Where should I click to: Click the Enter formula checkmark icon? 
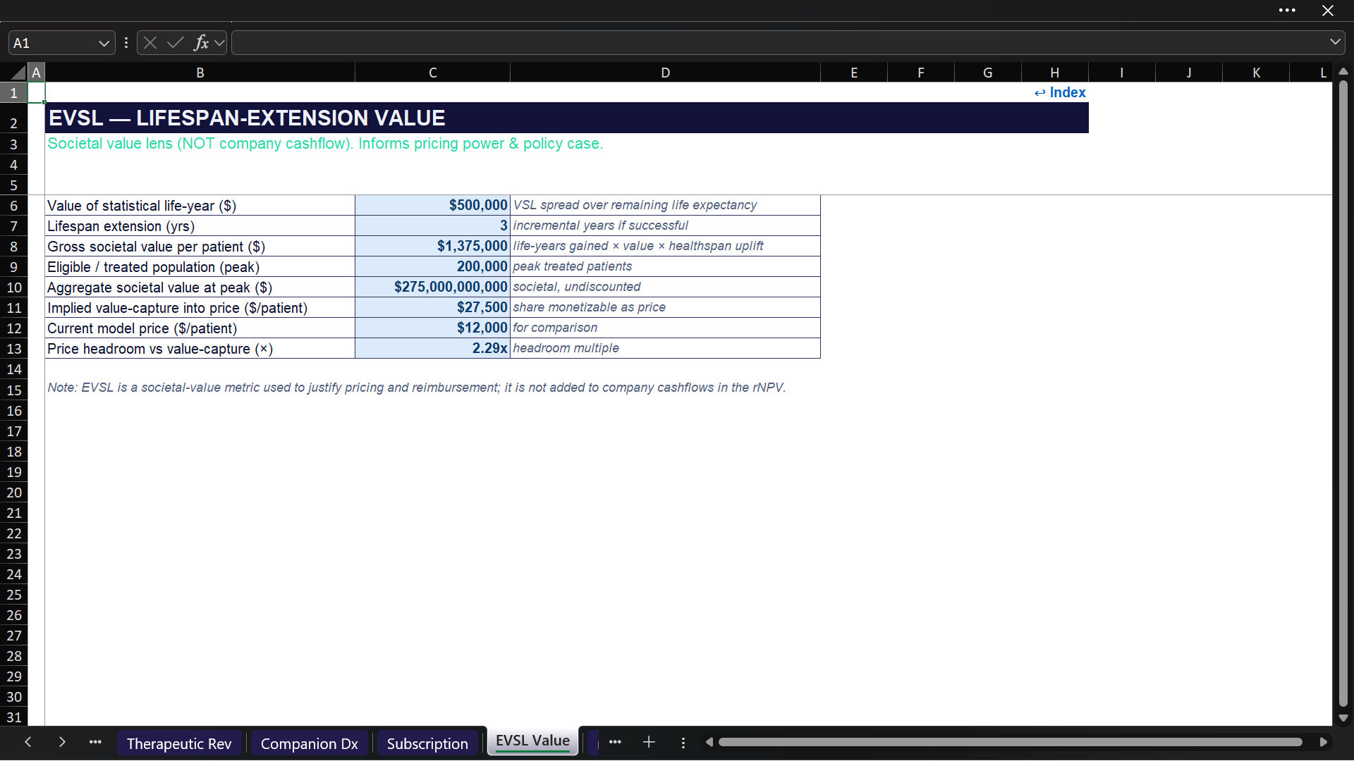pos(176,43)
